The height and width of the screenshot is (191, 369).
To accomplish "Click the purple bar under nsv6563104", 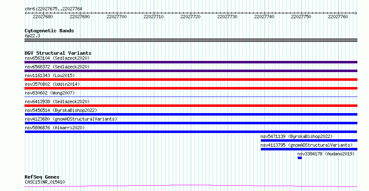I will pos(191,62).
